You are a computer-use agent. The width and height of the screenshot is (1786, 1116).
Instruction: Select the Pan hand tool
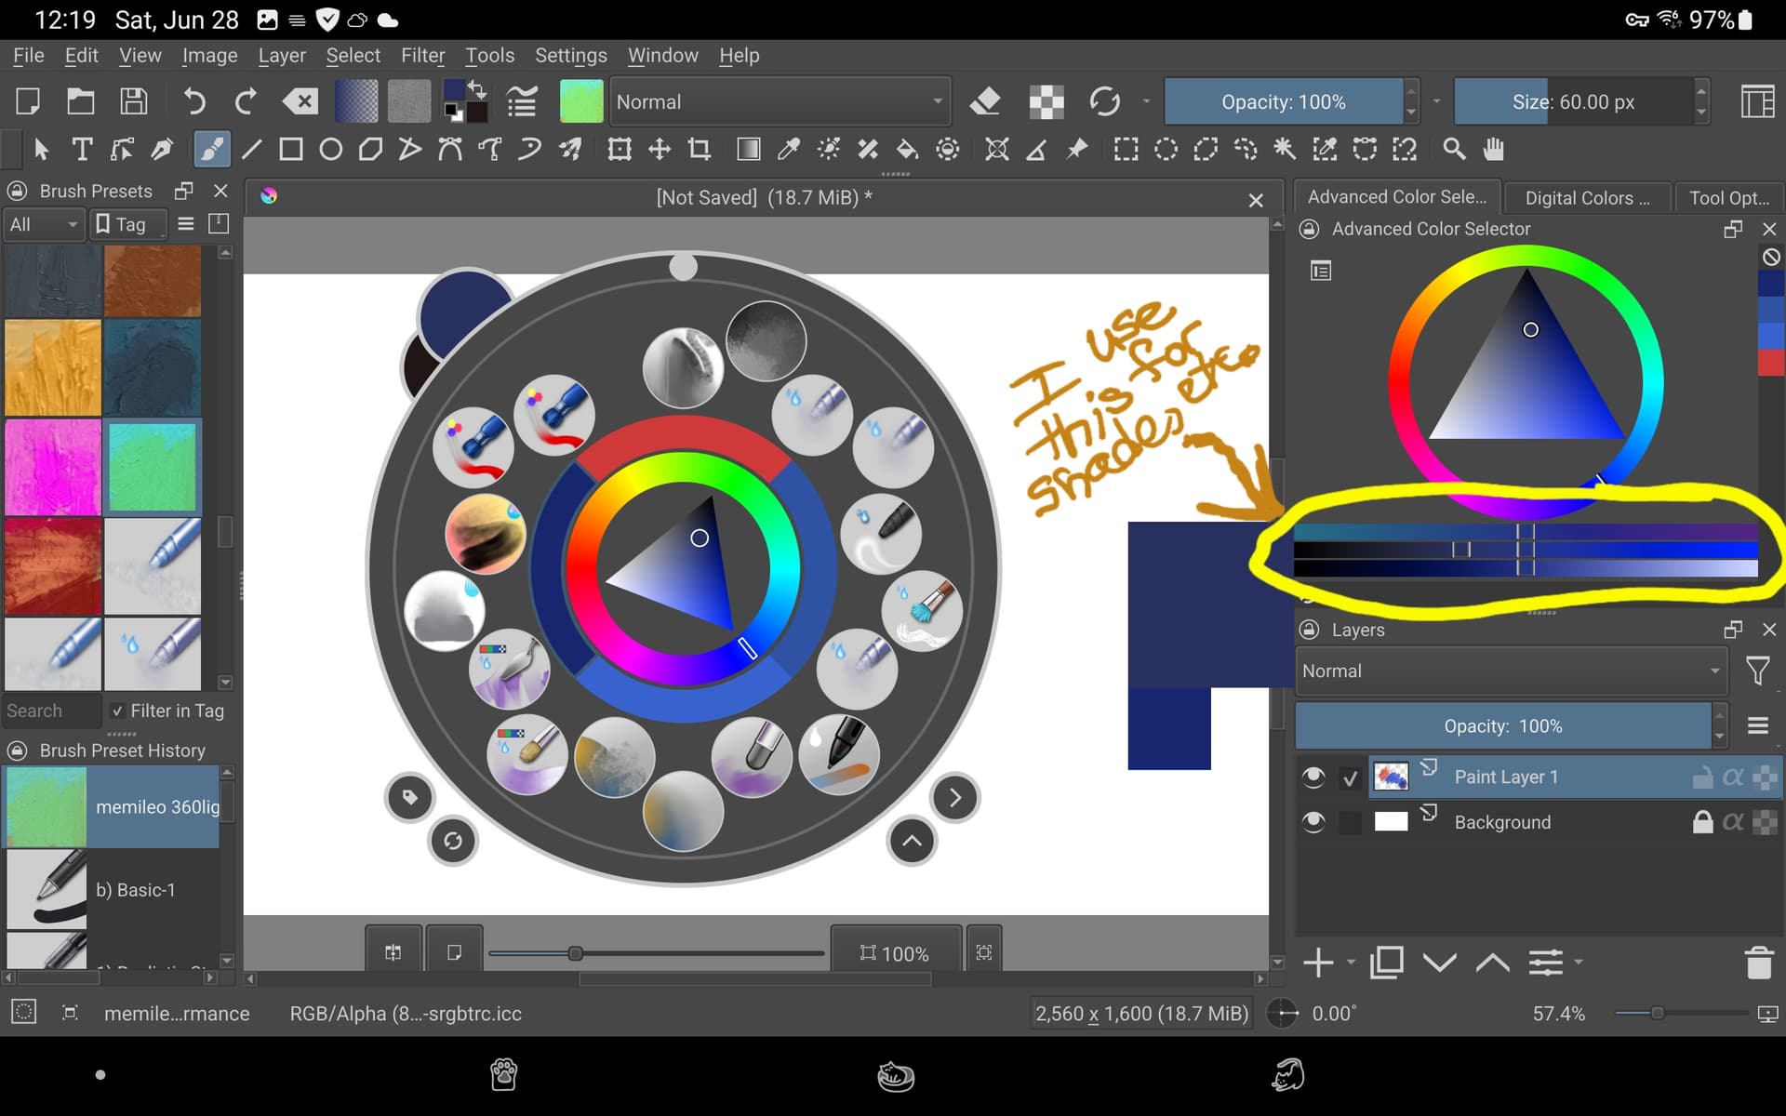click(1494, 150)
